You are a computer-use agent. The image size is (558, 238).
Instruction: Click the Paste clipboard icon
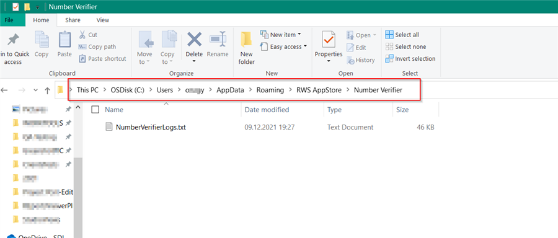(64, 40)
